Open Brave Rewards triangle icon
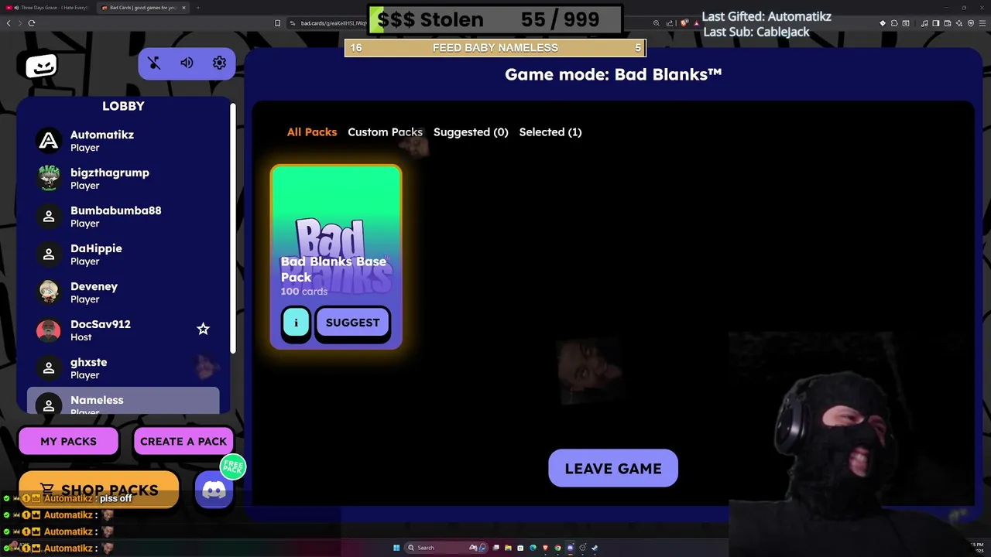 tap(697, 23)
